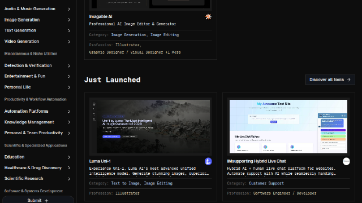Screen dimensions: 362x203
Task: Open Text Generation sidebar category
Action: [x=20, y=30]
